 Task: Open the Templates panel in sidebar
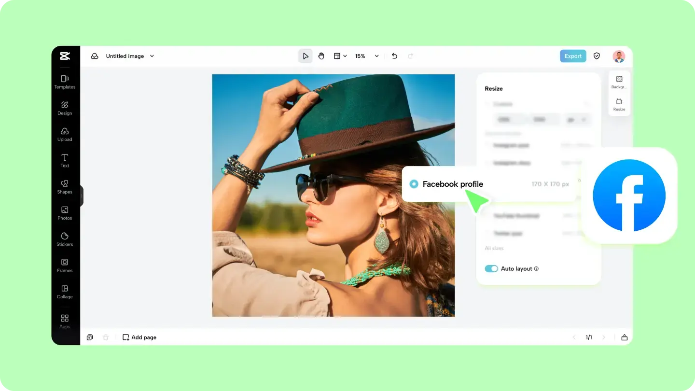(65, 82)
